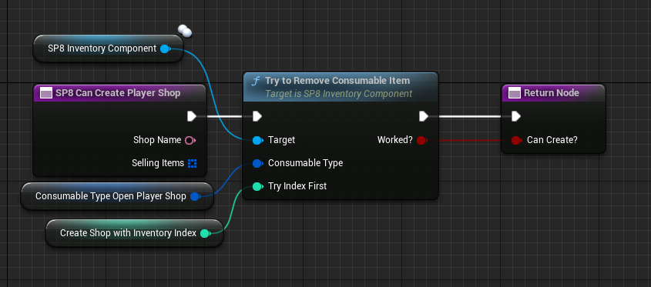Click the Target input pin
Viewport: 651px width, 287px height.
(257, 140)
